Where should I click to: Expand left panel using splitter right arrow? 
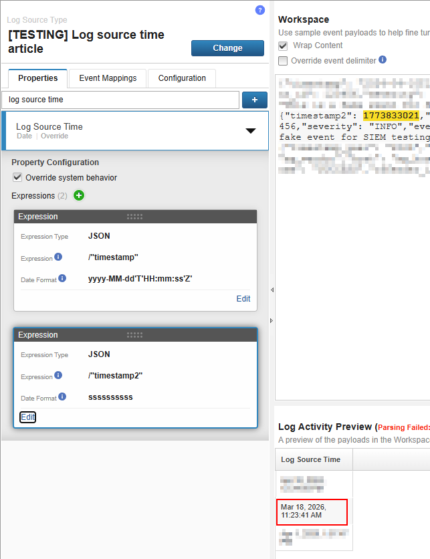(272, 321)
